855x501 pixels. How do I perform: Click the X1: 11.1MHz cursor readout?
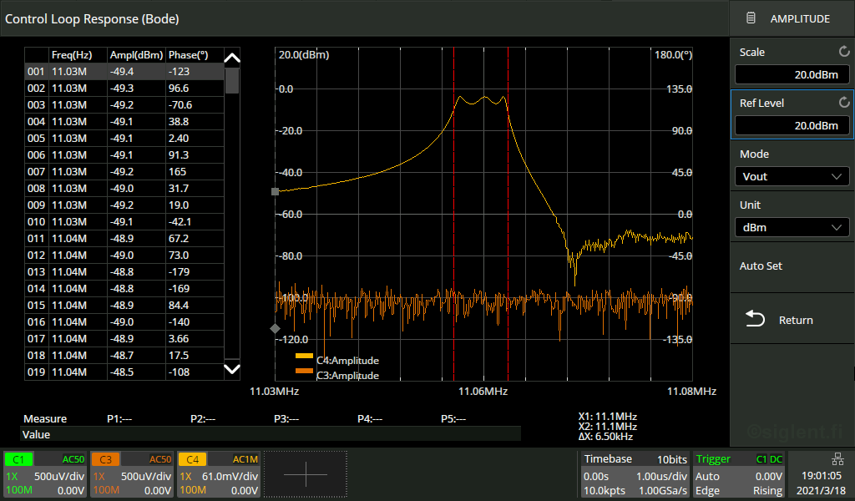[x=608, y=417]
